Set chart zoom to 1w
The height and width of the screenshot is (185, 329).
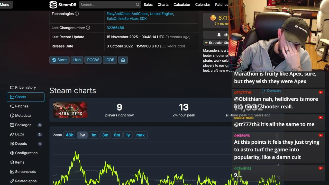82,135
